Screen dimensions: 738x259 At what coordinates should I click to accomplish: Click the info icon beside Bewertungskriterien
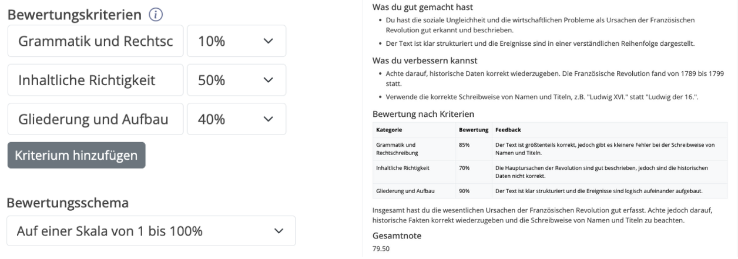[x=156, y=15]
